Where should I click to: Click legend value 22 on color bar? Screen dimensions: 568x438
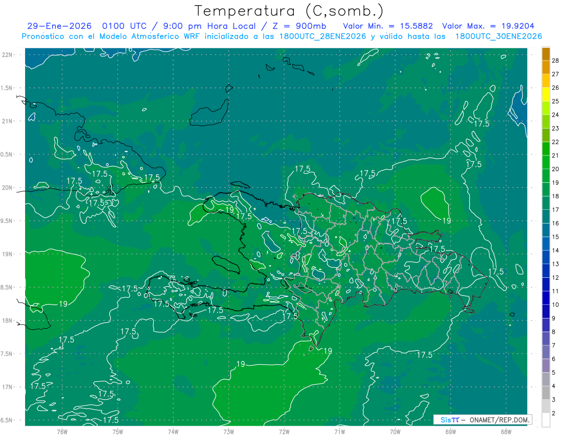[x=556, y=142]
